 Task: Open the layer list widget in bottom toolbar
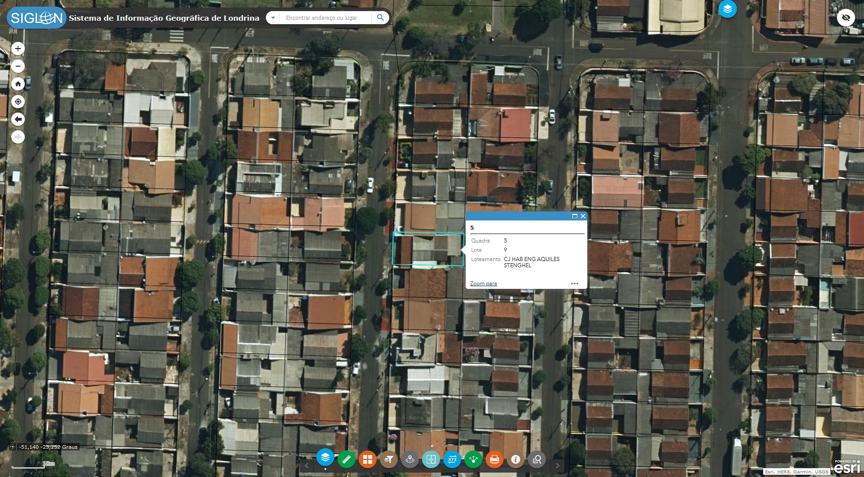click(325, 458)
